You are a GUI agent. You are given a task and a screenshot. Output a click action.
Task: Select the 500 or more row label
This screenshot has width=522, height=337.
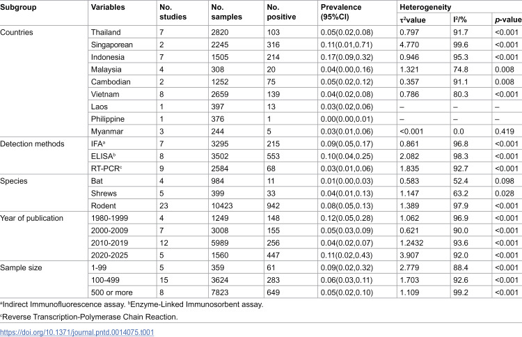112,292
